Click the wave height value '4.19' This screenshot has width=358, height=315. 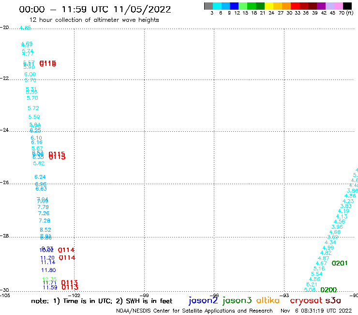pos(343,211)
